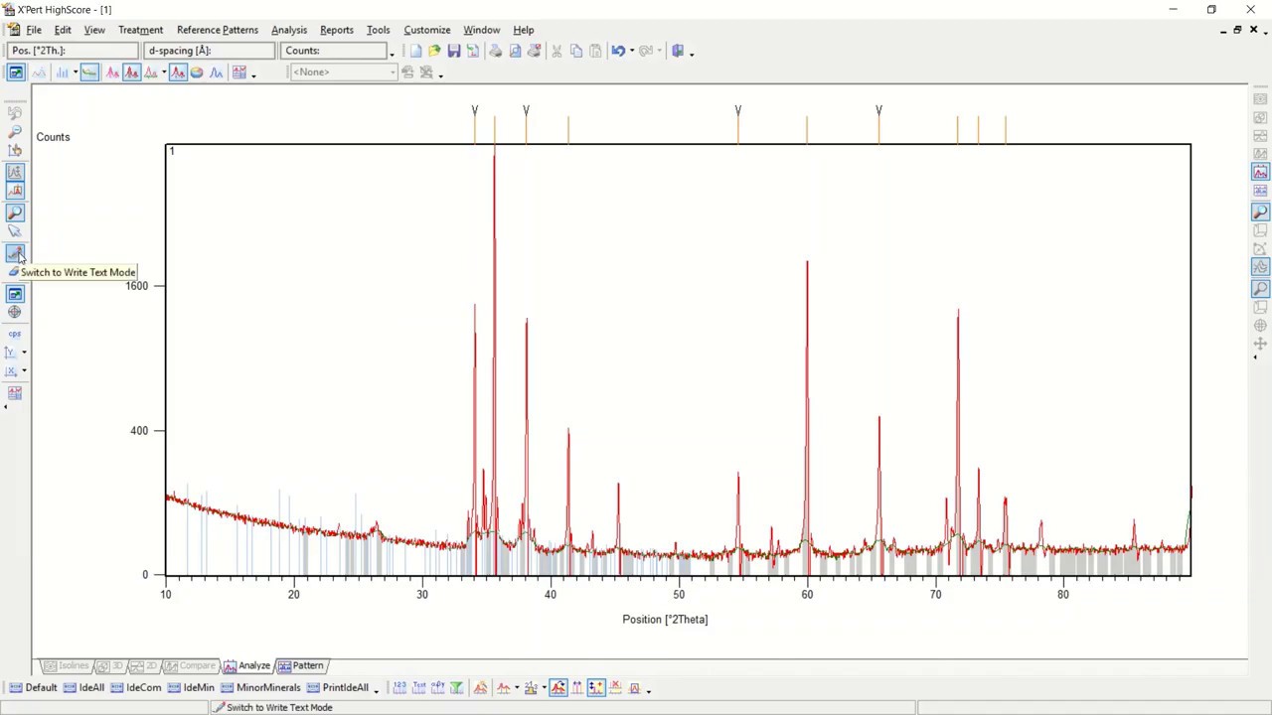Click the Text peak label icon
Viewport: 1272px width, 715px height.
[418, 687]
